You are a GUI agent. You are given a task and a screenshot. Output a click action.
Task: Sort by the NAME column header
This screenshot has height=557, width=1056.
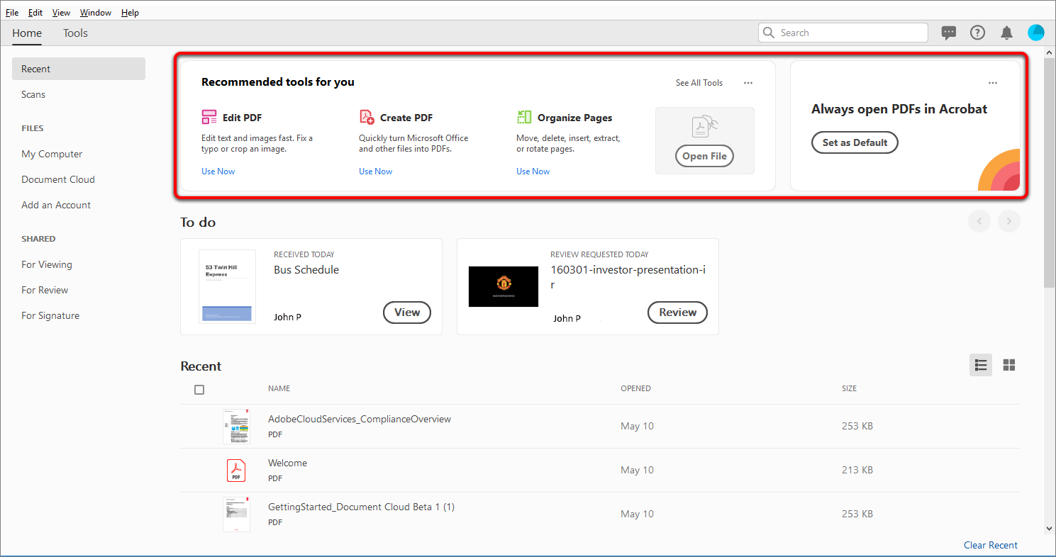[x=279, y=388]
